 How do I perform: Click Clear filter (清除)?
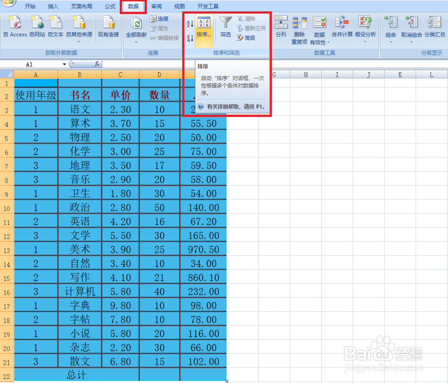(x=246, y=19)
